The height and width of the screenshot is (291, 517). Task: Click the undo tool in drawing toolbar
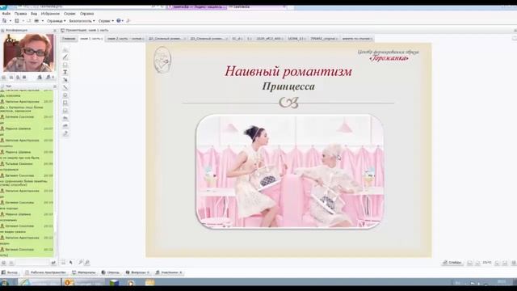(x=65, y=118)
